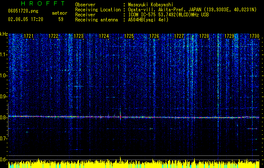Click the date stamp 02.06.05 17:20
Screen dimensions: 264x168
(x=26, y=19)
